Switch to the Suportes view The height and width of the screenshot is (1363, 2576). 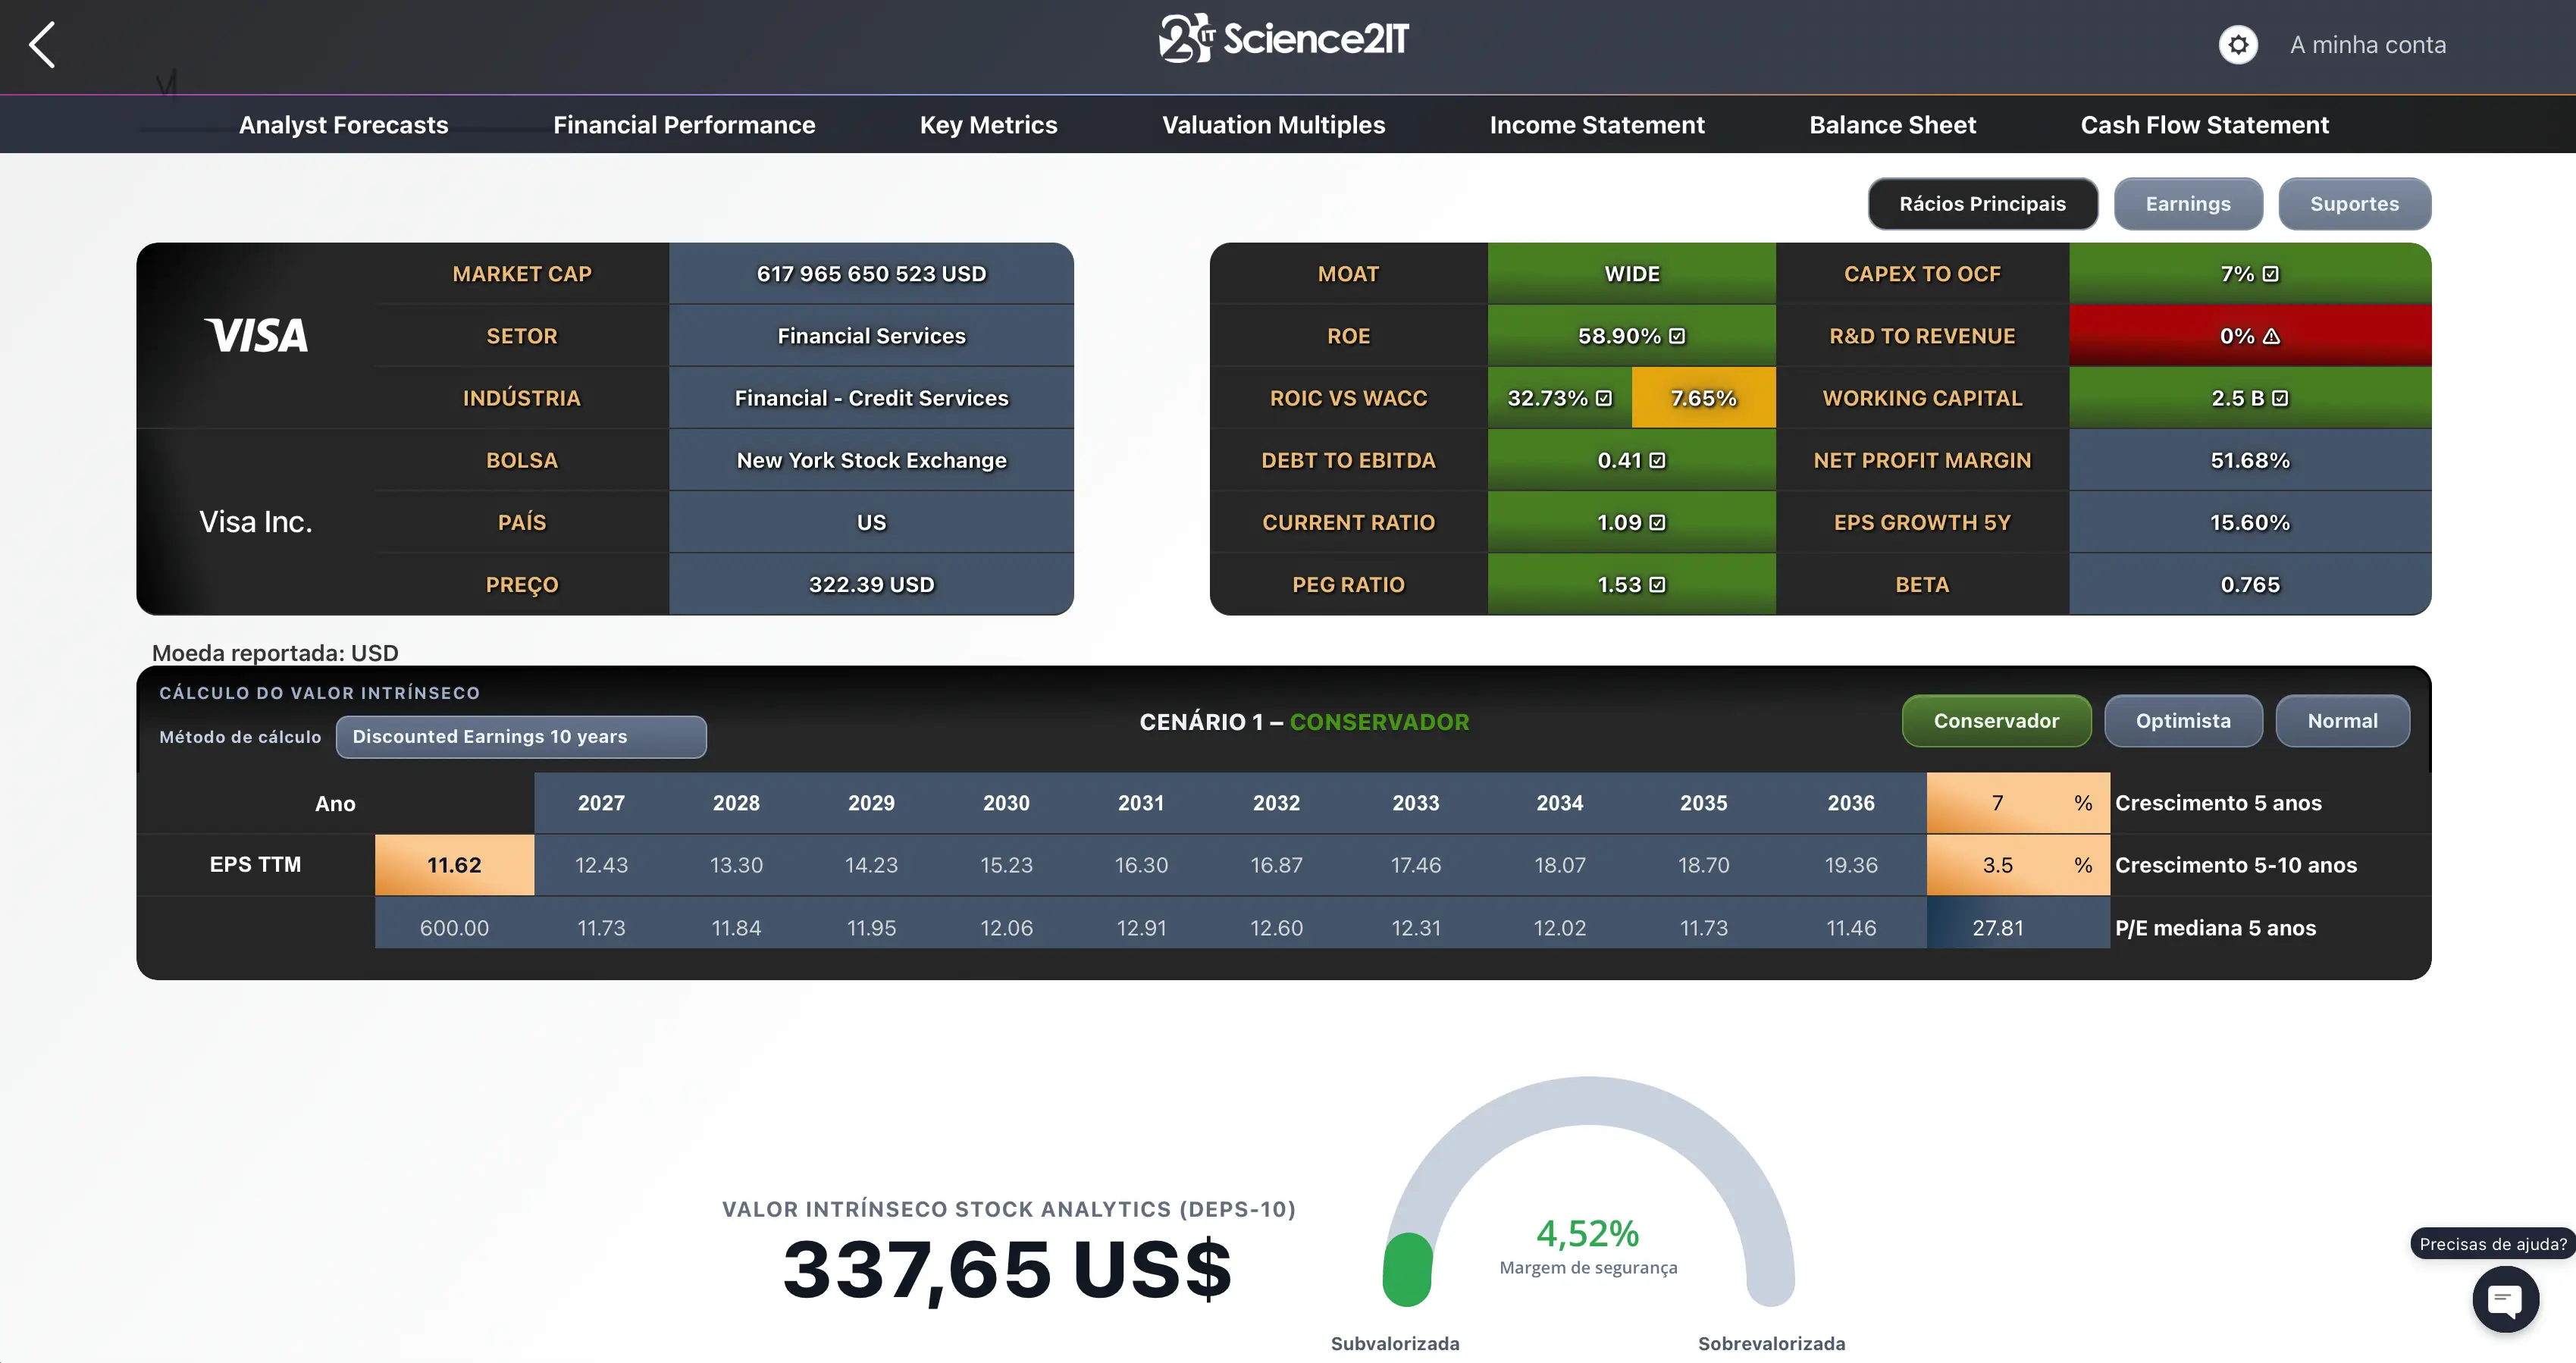point(2354,204)
